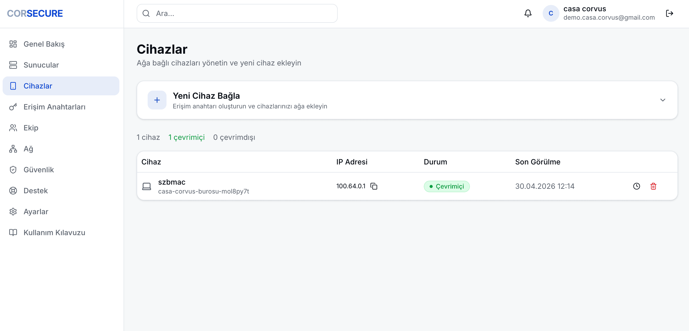Click the casa corvus avatar circle

[x=551, y=13]
